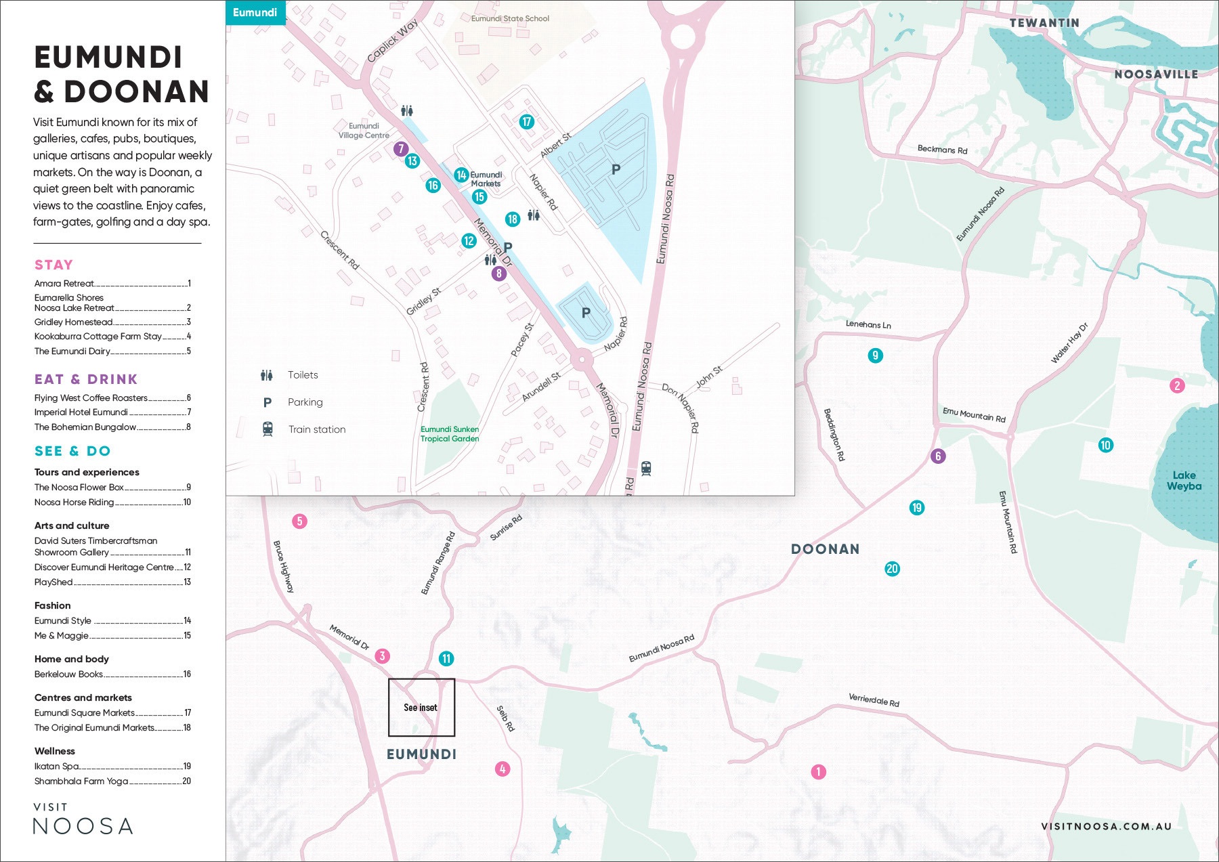Click the See inset box
The height and width of the screenshot is (862, 1219).
[421, 708]
